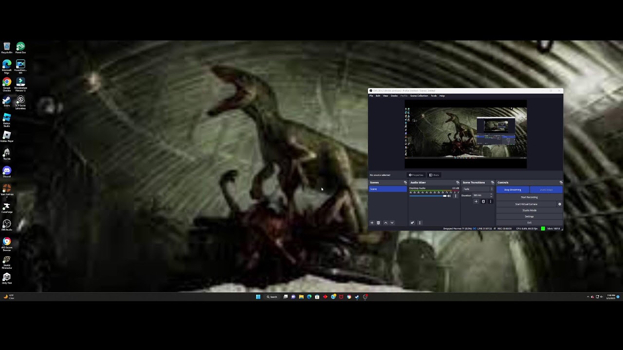Open OBS View menu
This screenshot has height=350, width=623.
(x=385, y=96)
